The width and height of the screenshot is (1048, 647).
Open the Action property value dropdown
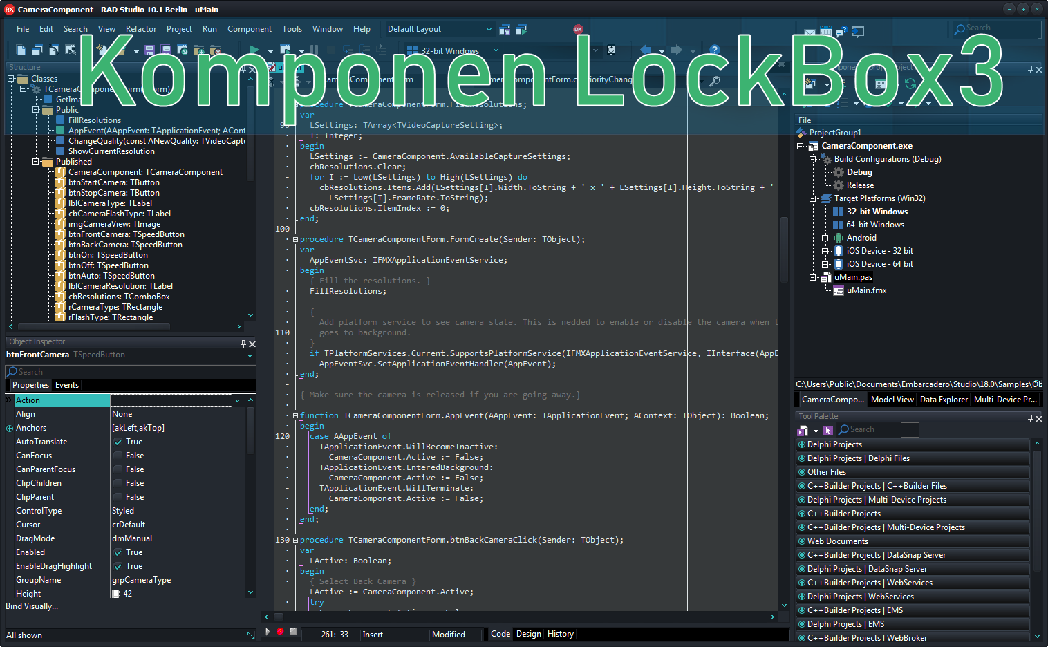click(237, 400)
